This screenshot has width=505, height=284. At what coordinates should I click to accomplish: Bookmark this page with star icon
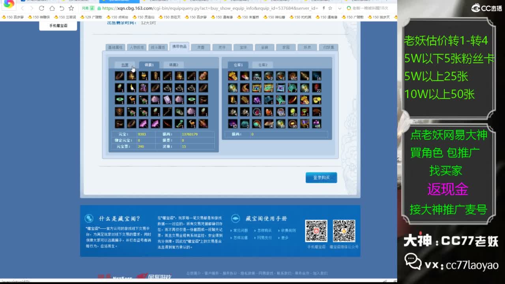pyautogui.click(x=71, y=8)
